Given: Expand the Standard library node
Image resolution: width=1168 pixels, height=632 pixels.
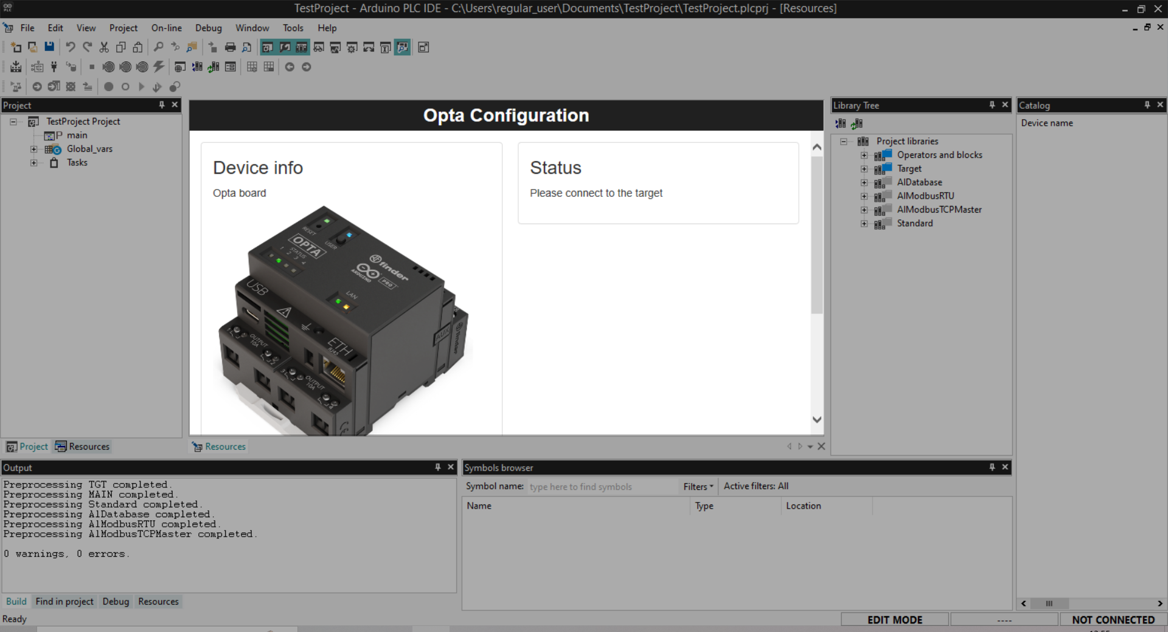Looking at the screenshot, I should point(864,224).
